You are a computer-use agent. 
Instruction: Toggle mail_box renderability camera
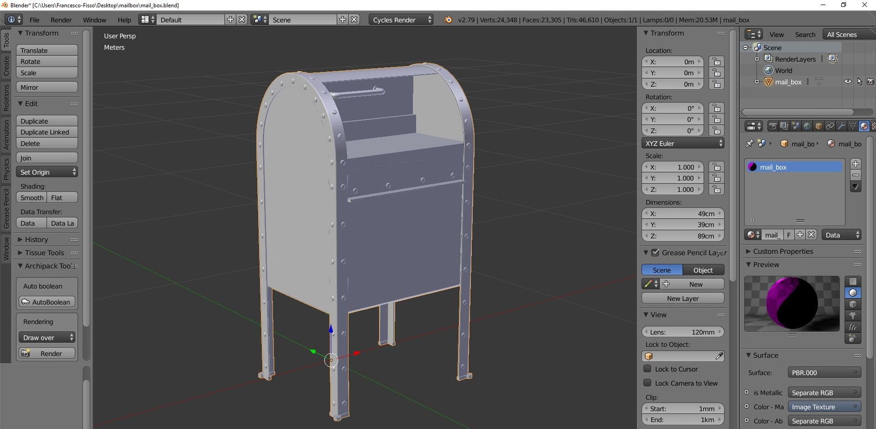point(870,82)
